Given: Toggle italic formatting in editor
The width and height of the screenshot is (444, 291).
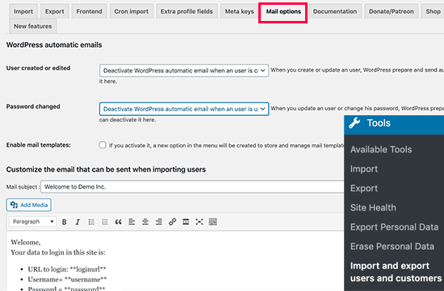Looking at the screenshot, I should (77, 222).
